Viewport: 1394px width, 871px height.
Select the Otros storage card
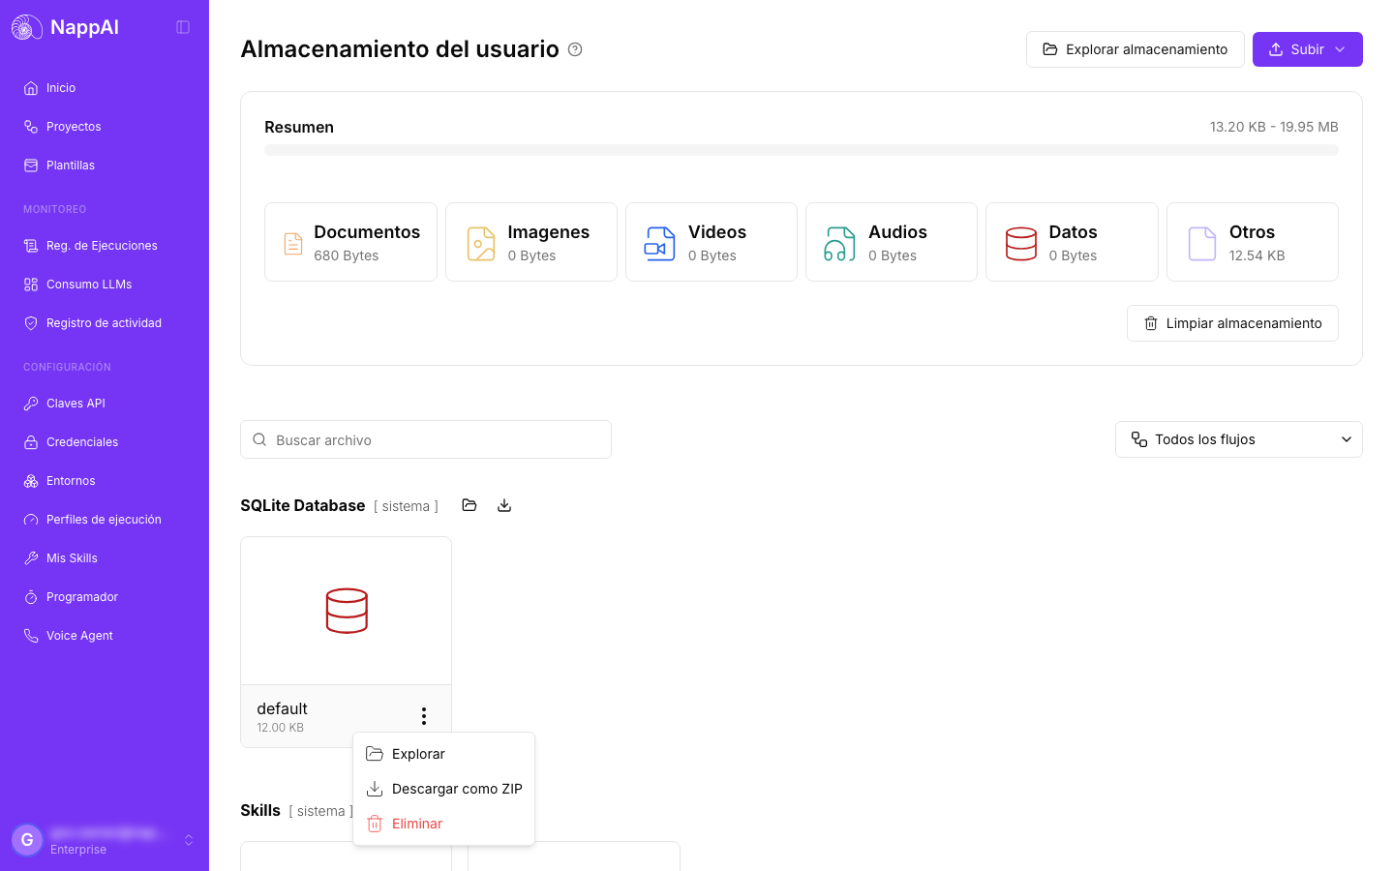coord(1253,242)
